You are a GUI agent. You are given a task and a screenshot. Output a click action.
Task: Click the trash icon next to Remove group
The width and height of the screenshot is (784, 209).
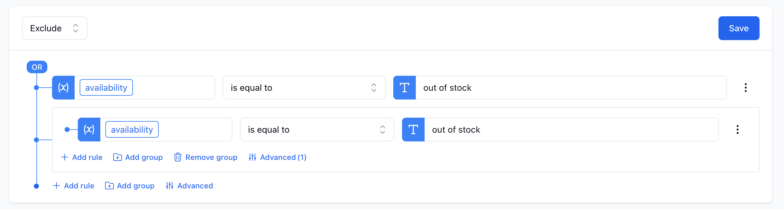178,157
